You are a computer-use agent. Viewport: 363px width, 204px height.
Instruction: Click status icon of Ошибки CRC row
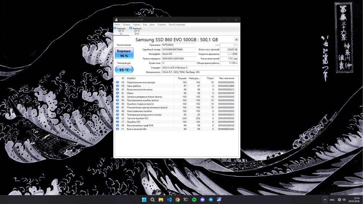pos(117,122)
